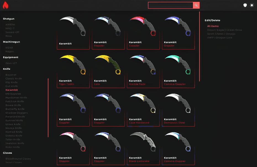257x167 pixels.
Task: Click the red search magnifier icon
Action: coord(196,5)
